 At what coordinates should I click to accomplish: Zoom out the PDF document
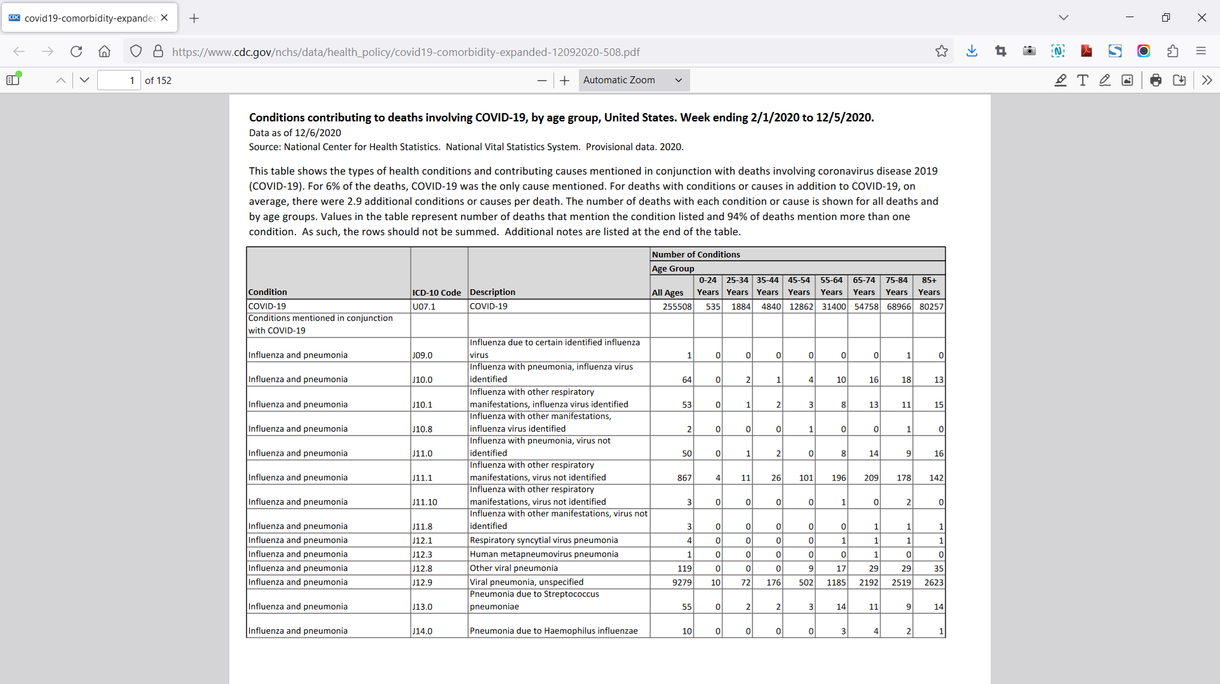(541, 80)
